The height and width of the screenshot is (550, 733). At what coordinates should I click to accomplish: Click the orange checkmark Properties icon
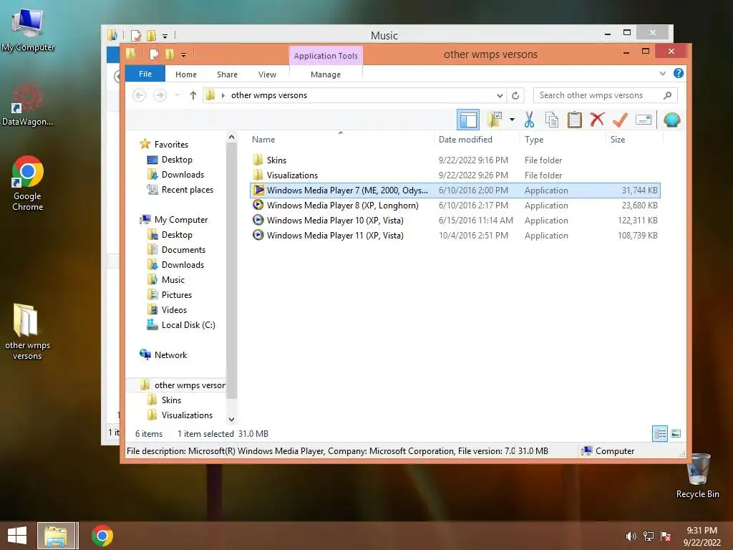pyautogui.click(x=620, y=120)
